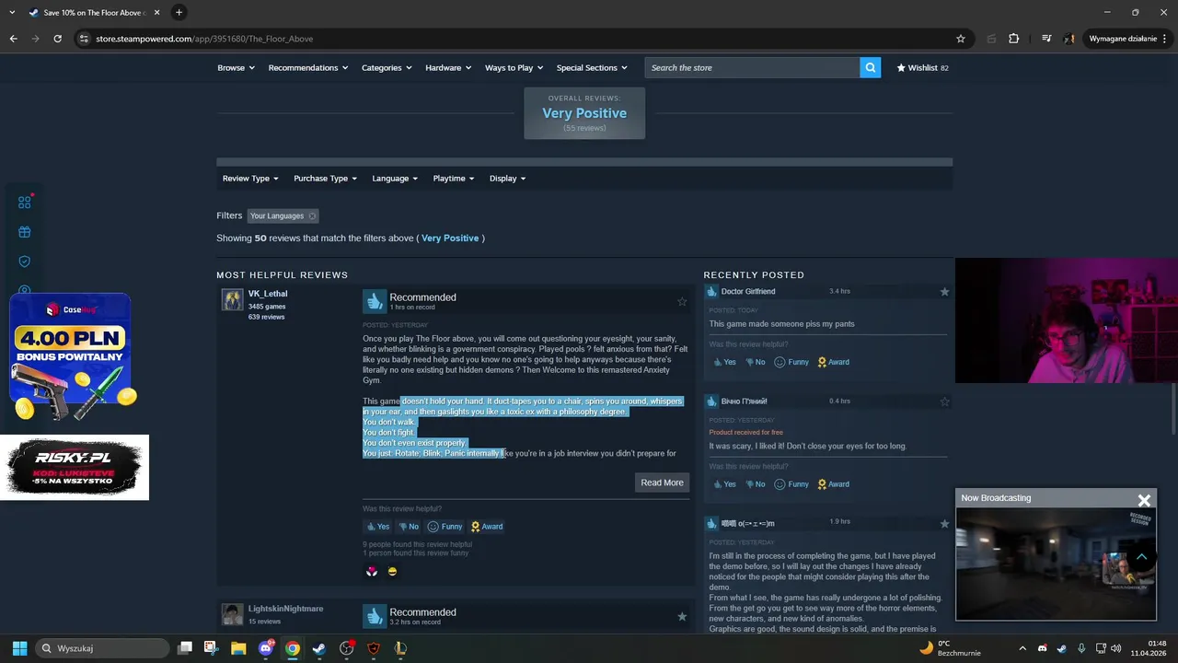This screenshot has width=1178, height=663.
Task: Open the Browse menu in the store nav
Action: pos(236,67)
